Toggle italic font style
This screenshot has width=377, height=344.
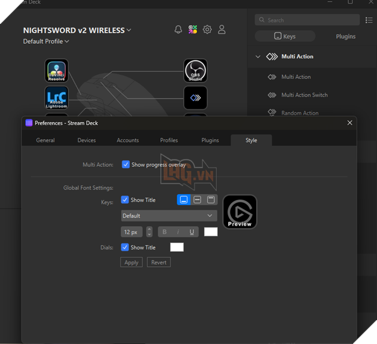pos(178,232)
